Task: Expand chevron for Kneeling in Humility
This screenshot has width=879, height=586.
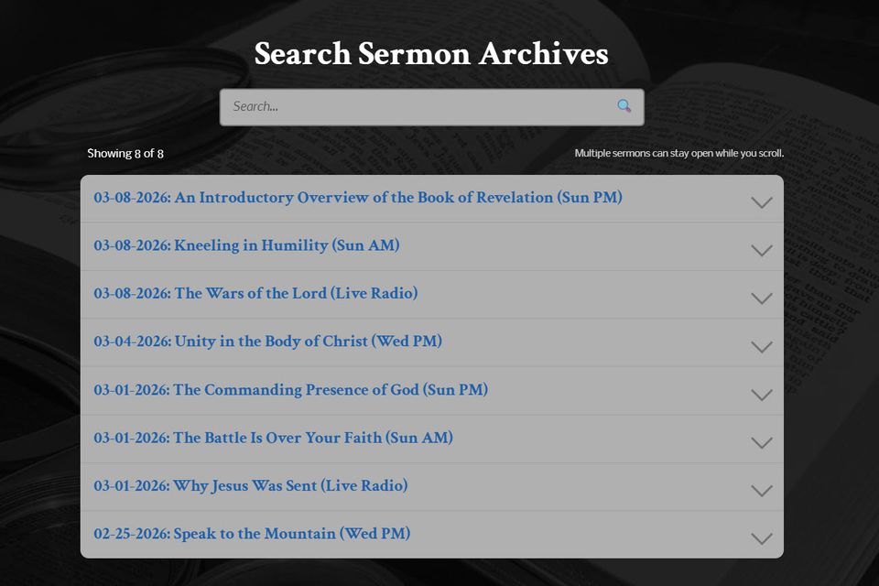Action: (x=761, y=250)
